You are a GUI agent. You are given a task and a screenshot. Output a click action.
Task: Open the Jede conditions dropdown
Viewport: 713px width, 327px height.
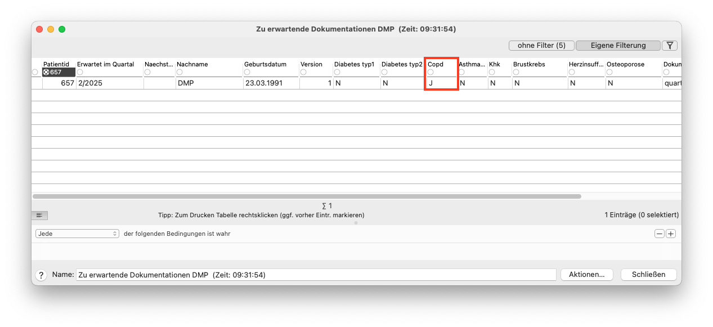(77, 234)
